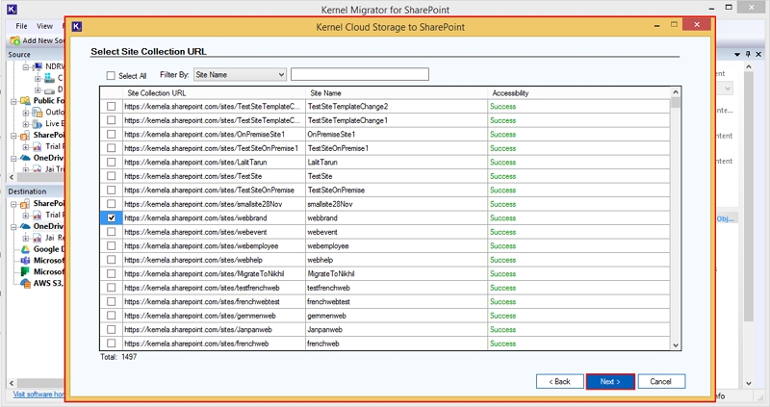Open the Filter By Site Name dropdown
The width and height of the screenshot is (770, 407).
tap(240, 75)
